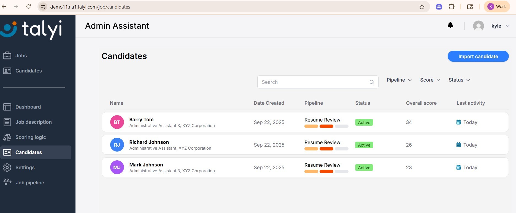
Task: Click the notification bell icon
Action: coord(450,25)
